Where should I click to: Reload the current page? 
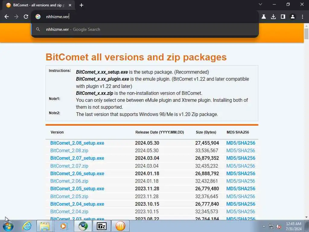(26, 17)
